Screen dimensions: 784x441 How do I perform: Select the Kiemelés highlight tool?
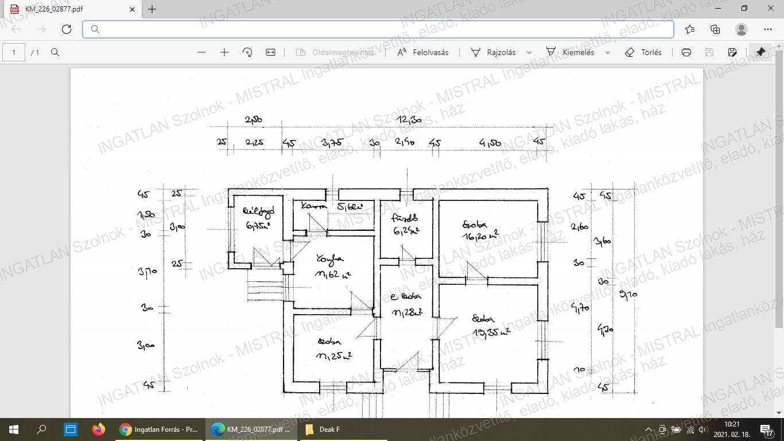pyautogui.click(x=570, y=52)
